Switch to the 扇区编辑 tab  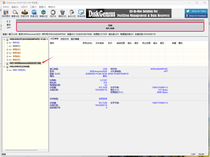click(75, 39)
